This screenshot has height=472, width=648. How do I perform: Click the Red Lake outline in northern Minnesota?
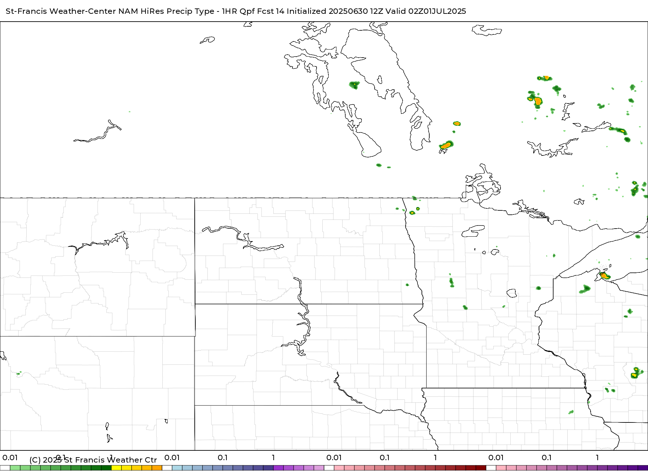pos(473,231)
